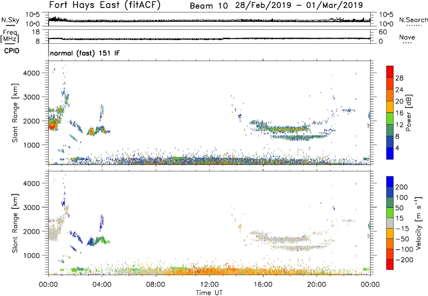Screen dimensions: 428x296
Task: Click the '04:00' time axis label
Action: [102, 285]
